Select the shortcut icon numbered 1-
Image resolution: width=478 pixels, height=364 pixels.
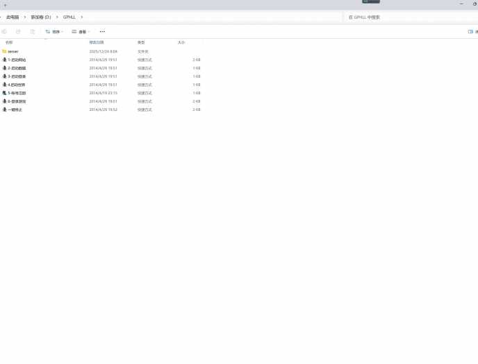pyautogui.click(x=5, y=60)
